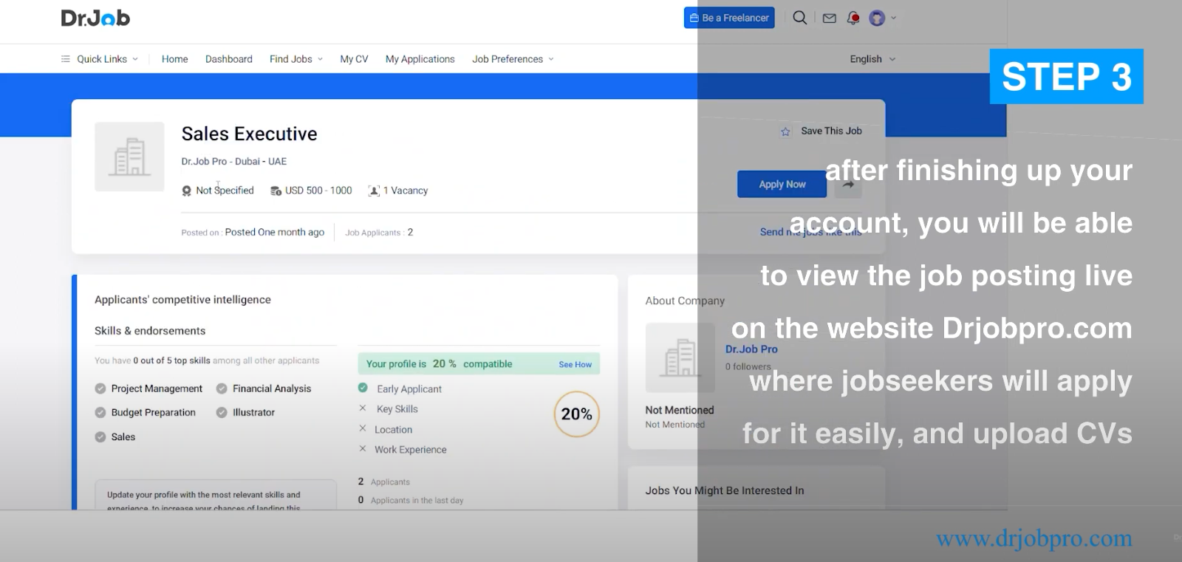Open the English language dropdown
Image resolution: width=1182 pixels, height=562 pixels.
tap(872, 59)
